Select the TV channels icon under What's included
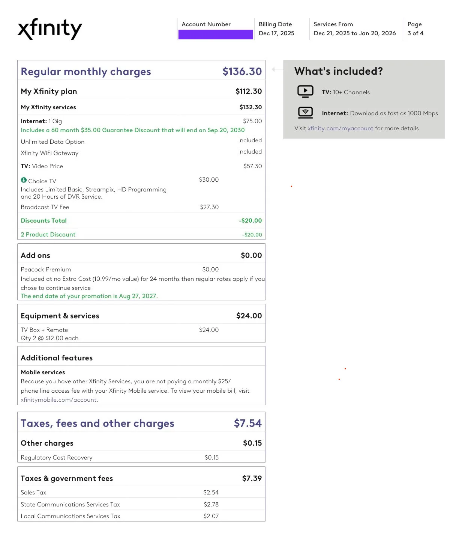 305,91
